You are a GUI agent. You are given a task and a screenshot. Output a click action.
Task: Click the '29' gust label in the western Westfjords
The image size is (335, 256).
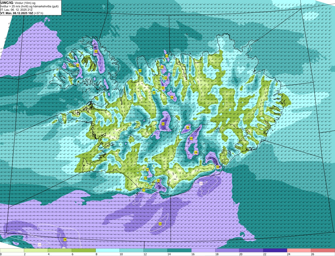pyautogui.click(x=78, y=65)
